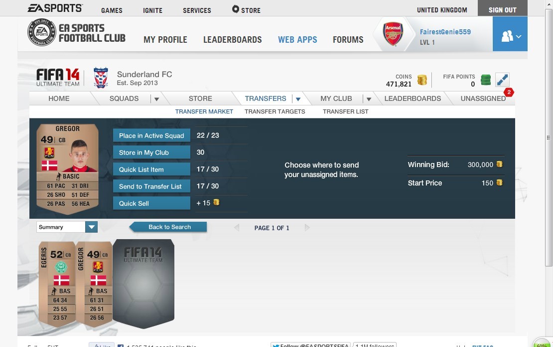Go to previous page arrow
This screenshot has width=553, height=347.
pyautogui.click(x=236, y=228)
